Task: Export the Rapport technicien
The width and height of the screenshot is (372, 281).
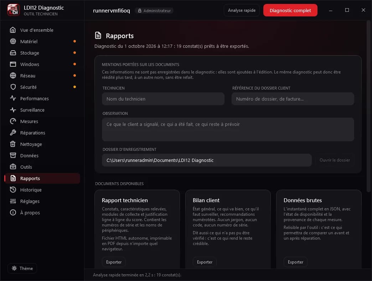Action: tap(114, 262)
